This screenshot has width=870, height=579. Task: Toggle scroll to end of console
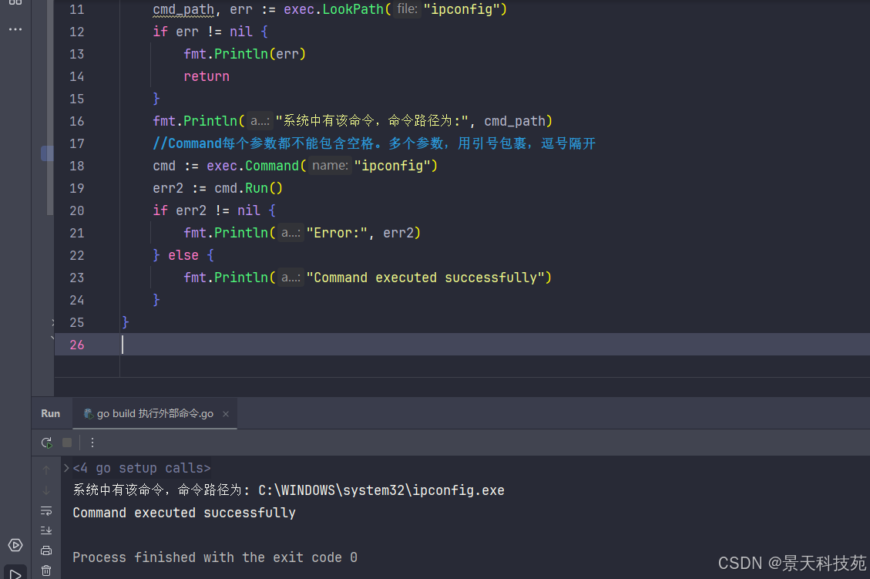46,530
